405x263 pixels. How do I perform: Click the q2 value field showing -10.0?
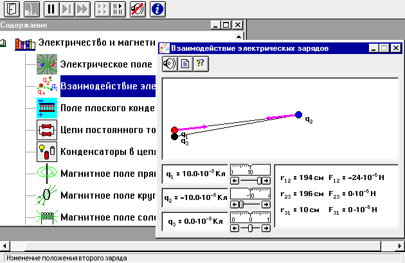coord(195,197)
